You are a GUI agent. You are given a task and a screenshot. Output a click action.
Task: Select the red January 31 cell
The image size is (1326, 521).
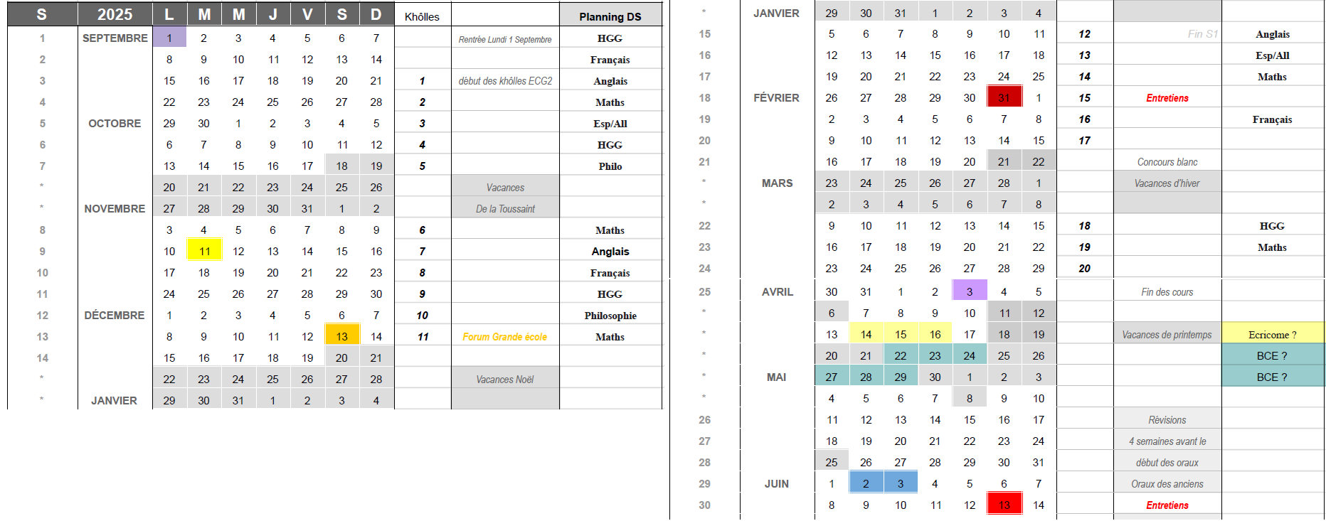(1004, 97)
